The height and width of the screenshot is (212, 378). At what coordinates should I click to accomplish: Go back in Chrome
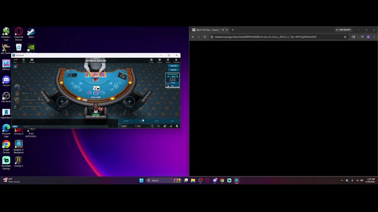[x=193, y=37]
